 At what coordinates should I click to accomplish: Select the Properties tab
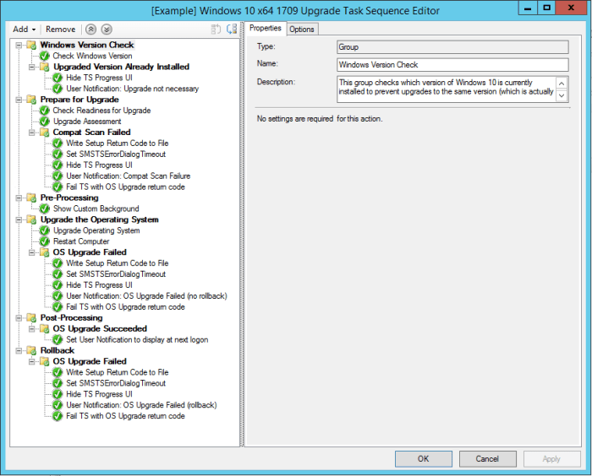click(x=266, y=28)
